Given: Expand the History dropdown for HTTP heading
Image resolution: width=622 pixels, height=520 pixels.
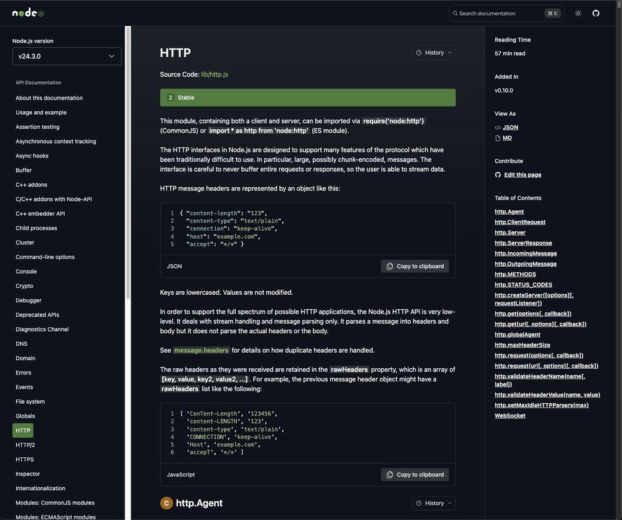Looking at the screenshot, I should [434, 52].
